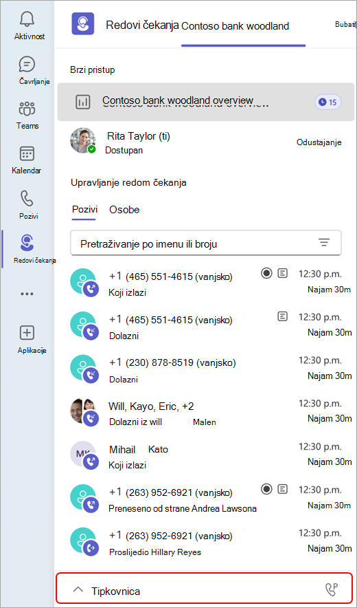Click the Brzi pristup section label

click(93, 69)
